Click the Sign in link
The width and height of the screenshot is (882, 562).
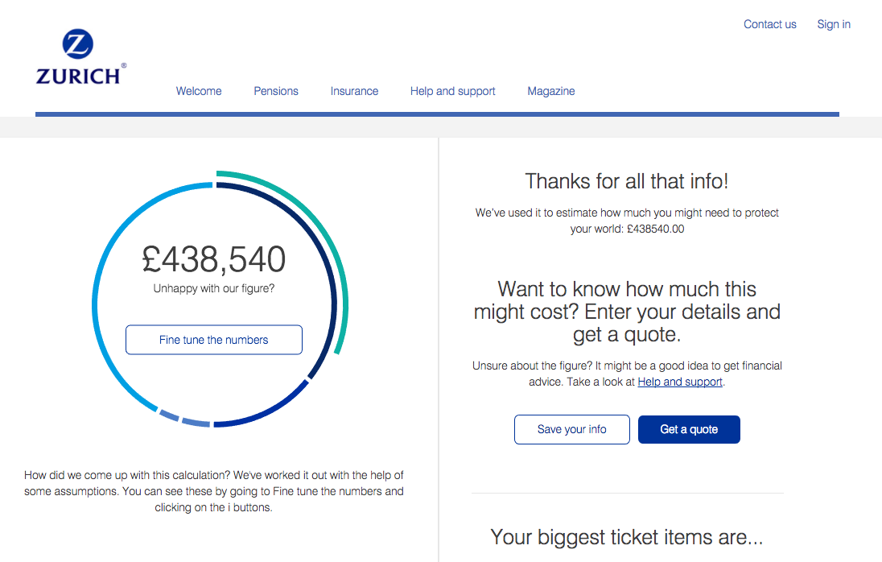click(x=834, y=24)
